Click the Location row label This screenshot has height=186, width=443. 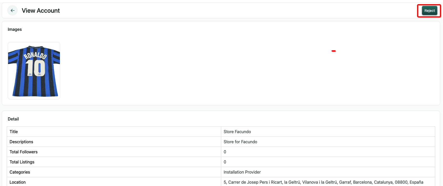pos(18,182)
